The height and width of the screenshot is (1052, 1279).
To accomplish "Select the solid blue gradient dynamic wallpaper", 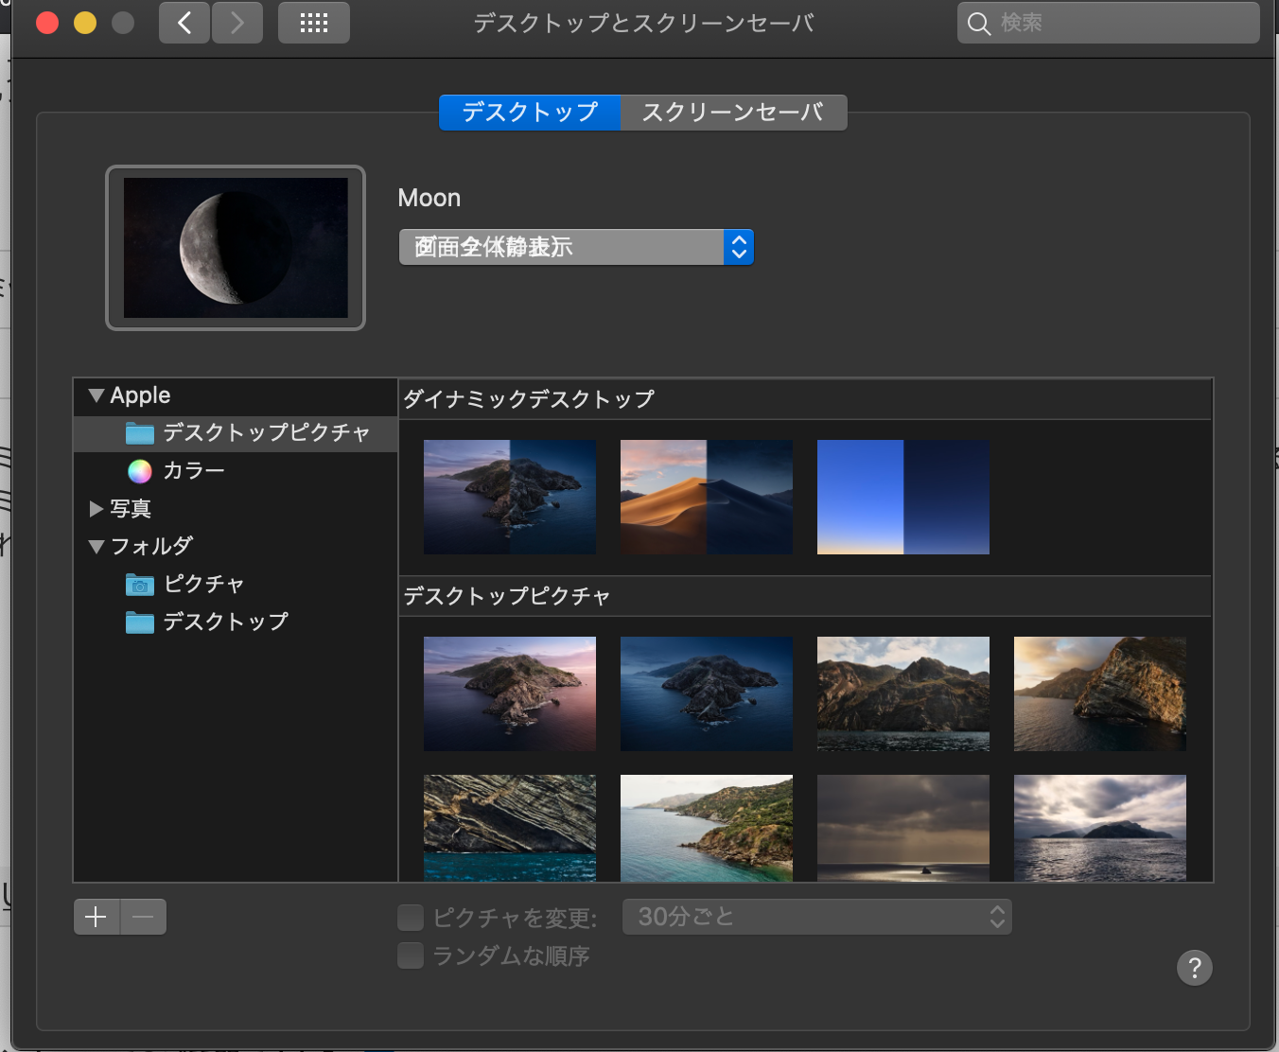I will pyautogui.click(x=902, y=497).
